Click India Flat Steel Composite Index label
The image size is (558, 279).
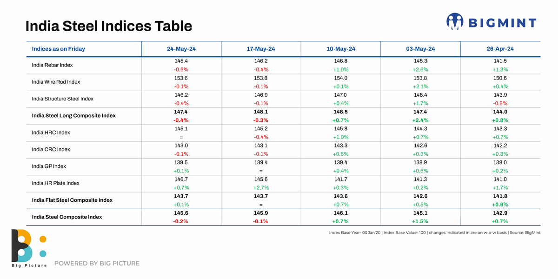tap(72, 200)
